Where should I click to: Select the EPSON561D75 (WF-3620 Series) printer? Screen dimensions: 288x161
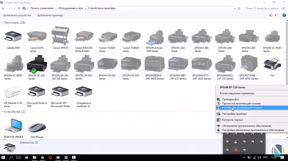pos(201,64)
